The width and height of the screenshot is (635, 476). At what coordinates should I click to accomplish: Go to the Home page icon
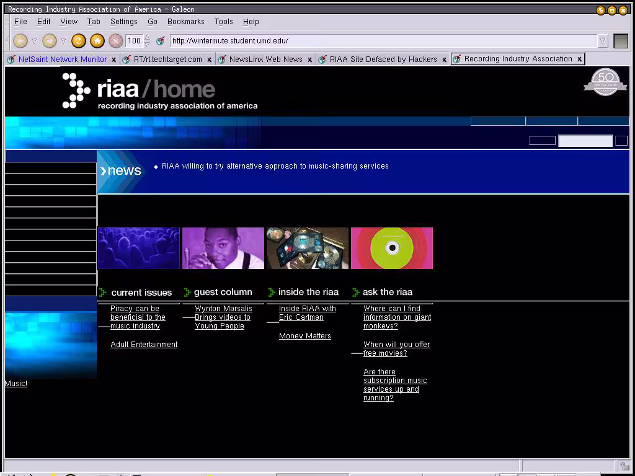point(97,41)
